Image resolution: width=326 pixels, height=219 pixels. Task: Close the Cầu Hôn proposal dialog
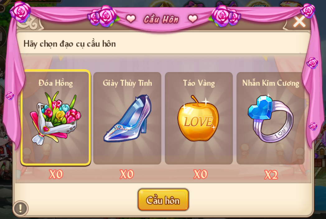pos(299,21)
